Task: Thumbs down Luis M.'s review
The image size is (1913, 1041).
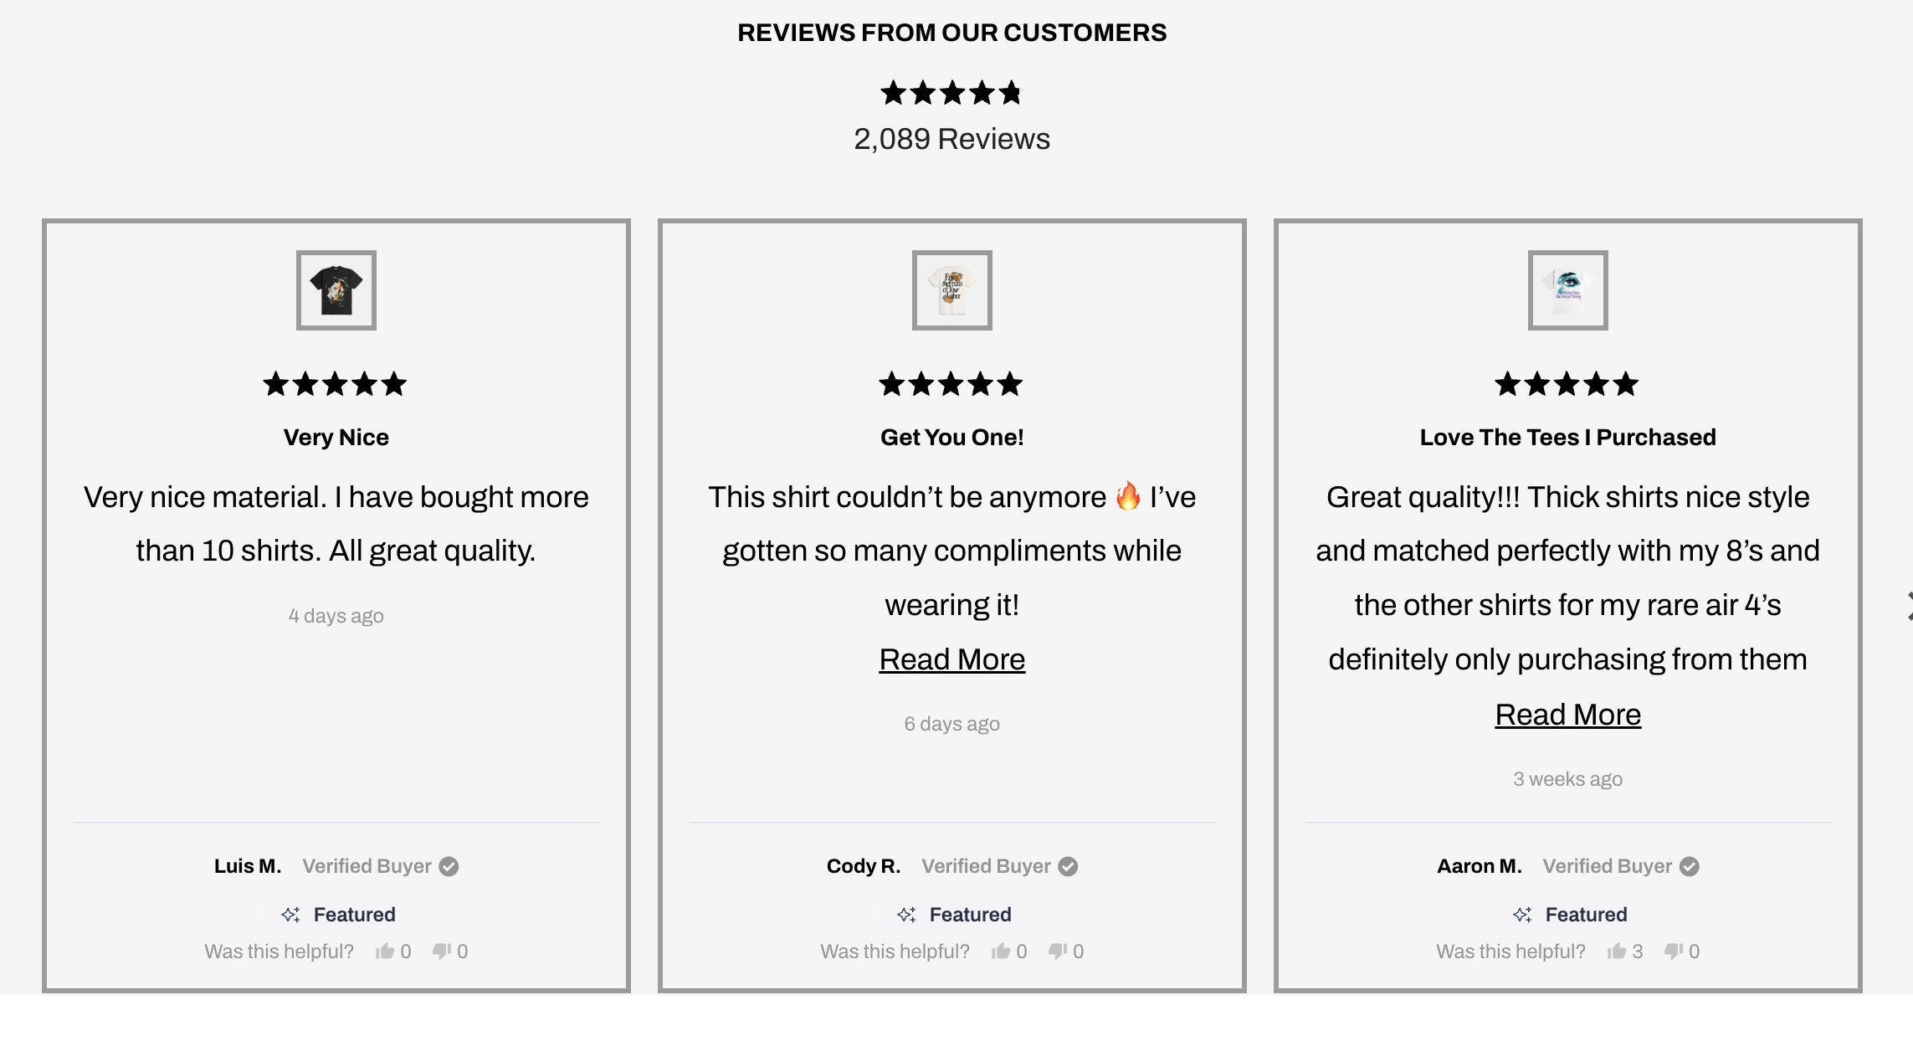Action: click(x=442, y=951)
